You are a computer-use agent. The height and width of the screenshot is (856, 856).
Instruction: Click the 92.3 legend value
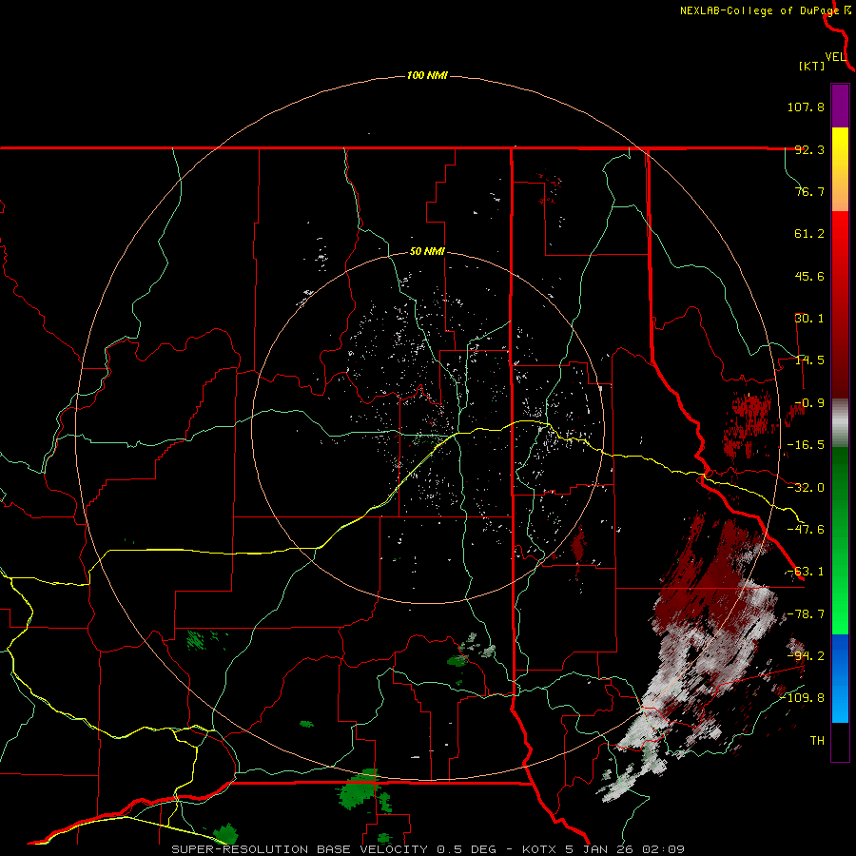(809, 149)
